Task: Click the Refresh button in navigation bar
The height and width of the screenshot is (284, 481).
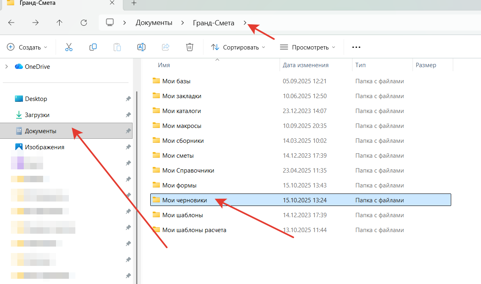Action: tap(84, 23)
